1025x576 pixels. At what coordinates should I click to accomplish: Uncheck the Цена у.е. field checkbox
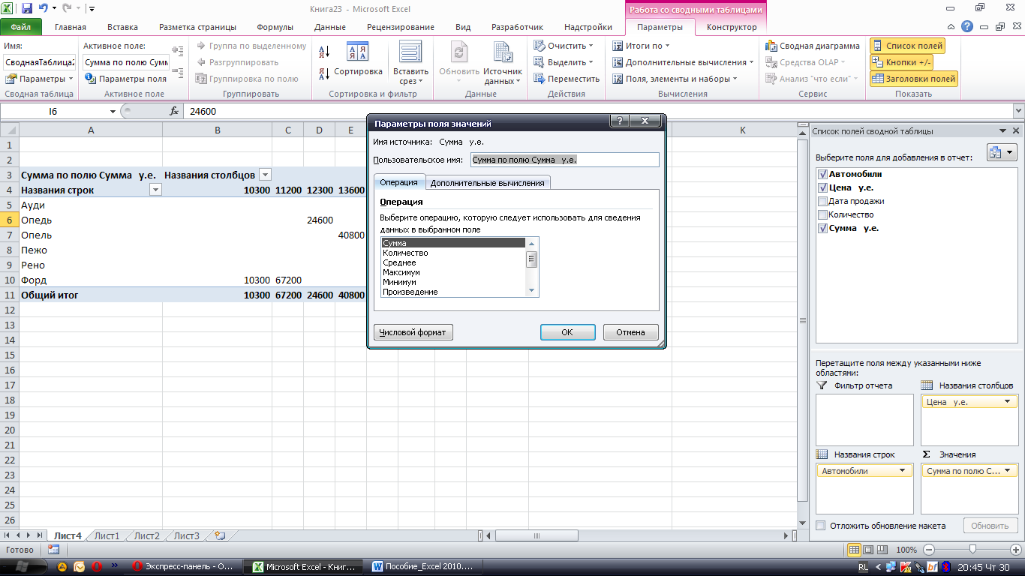[x=823, y=187]
